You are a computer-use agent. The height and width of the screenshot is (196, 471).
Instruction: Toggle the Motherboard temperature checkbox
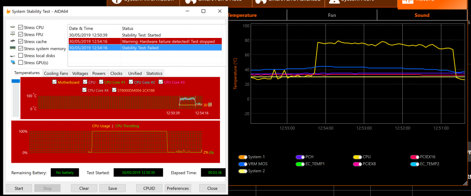pos(54,82)
